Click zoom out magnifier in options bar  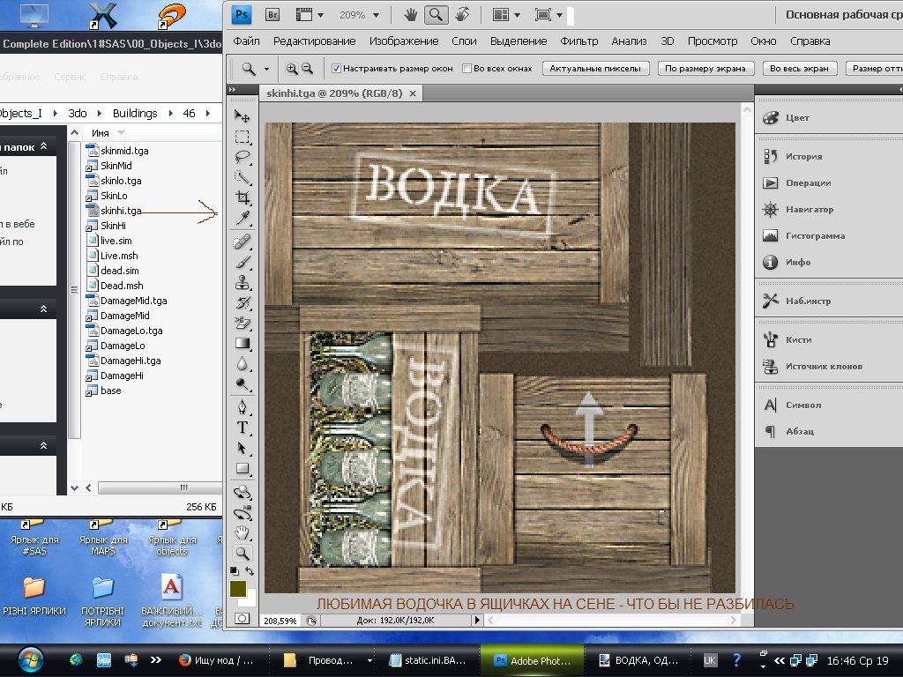pyautogui.click(x=308, y=69)
